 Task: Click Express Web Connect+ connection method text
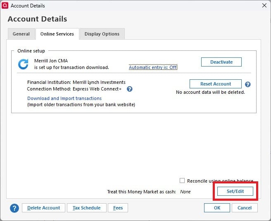point(97,89)
